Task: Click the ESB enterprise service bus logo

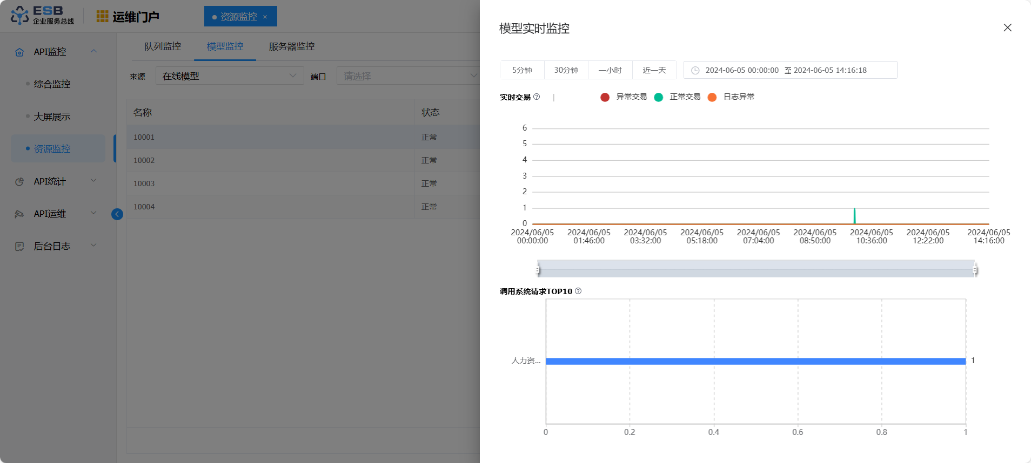Action: coord(42,16)
